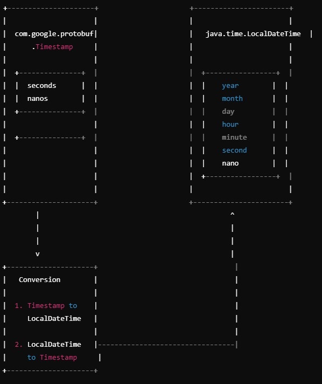Viewport: 322px width, 384px height.
Task: Click the 'Conversion' box title
Action: [x=39, y=280]
